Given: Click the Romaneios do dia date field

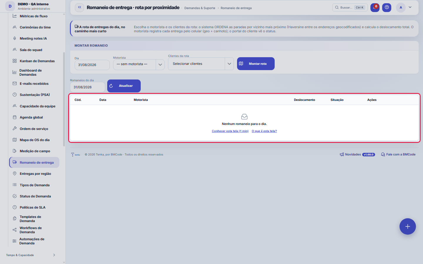Looking at the screenshot, I should click(x=88, y=87).
